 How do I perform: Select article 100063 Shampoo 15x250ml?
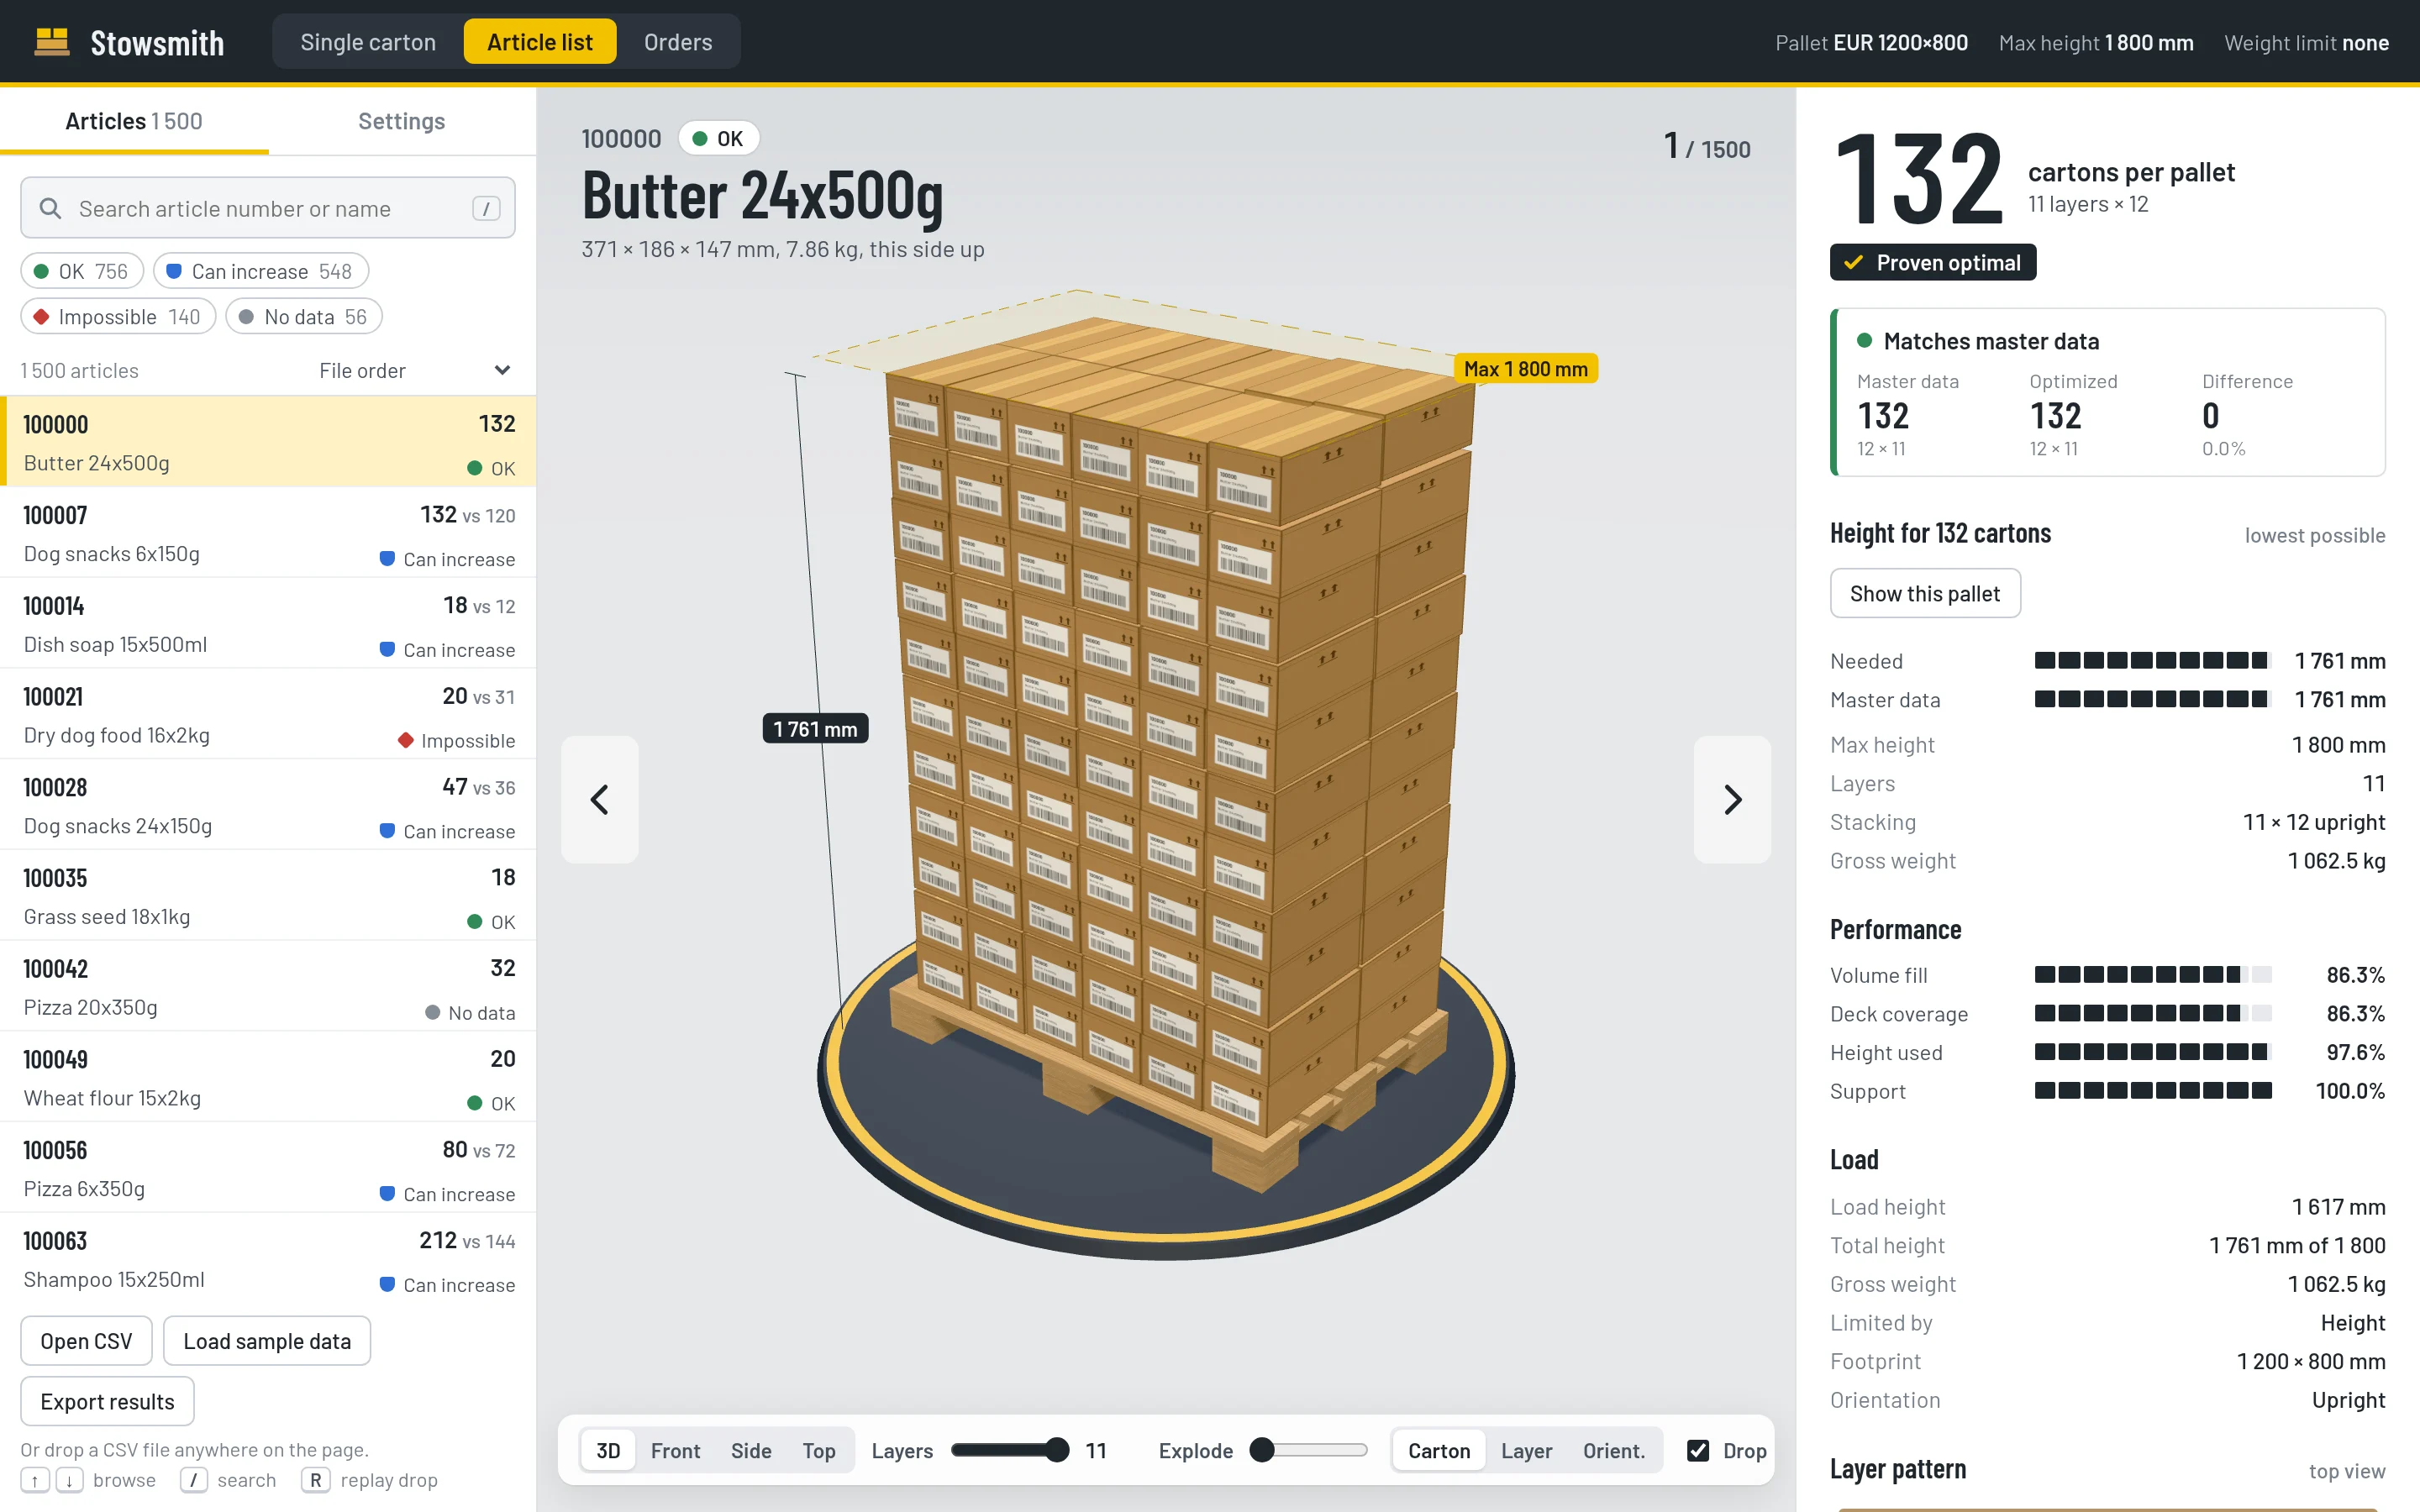pos(268,1258)
